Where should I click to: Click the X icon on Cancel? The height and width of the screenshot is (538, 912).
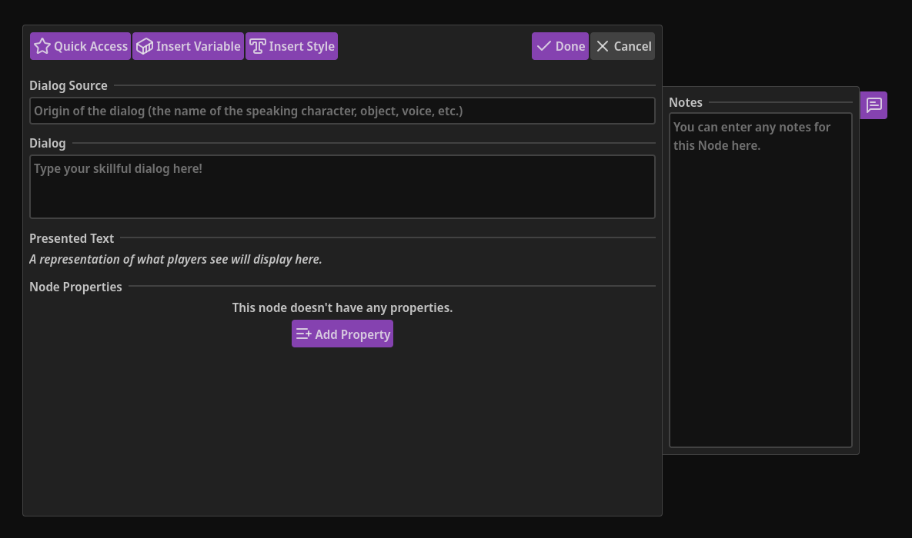tap(603, 46)
